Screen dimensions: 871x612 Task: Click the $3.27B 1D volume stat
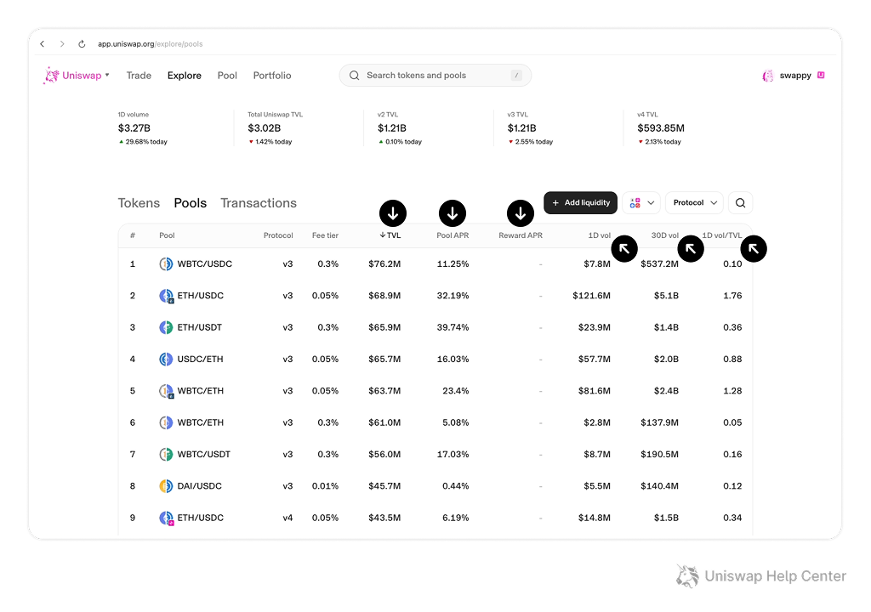[x=134, y=128]
